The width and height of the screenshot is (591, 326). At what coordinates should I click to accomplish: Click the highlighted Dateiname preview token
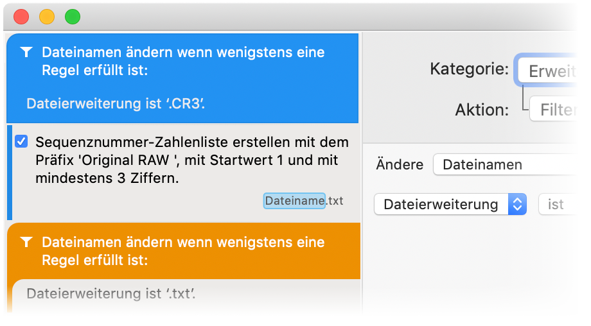(x=294, y=201)
